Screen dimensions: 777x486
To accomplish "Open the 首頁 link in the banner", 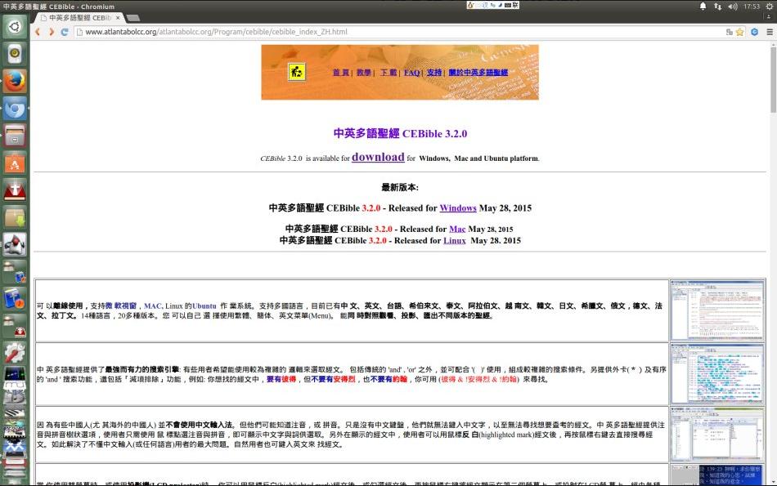I will pyautogui.click(x=340, y=72).
